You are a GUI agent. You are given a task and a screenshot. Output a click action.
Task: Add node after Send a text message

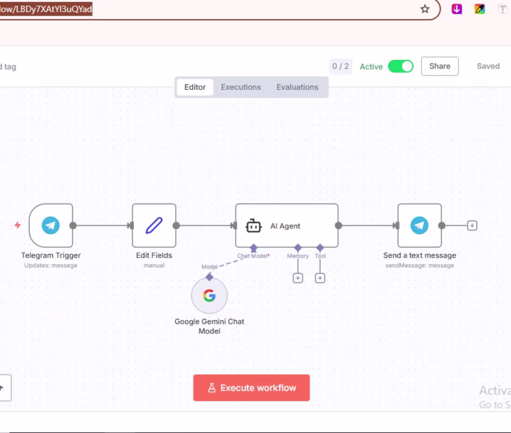coord(472,225)
